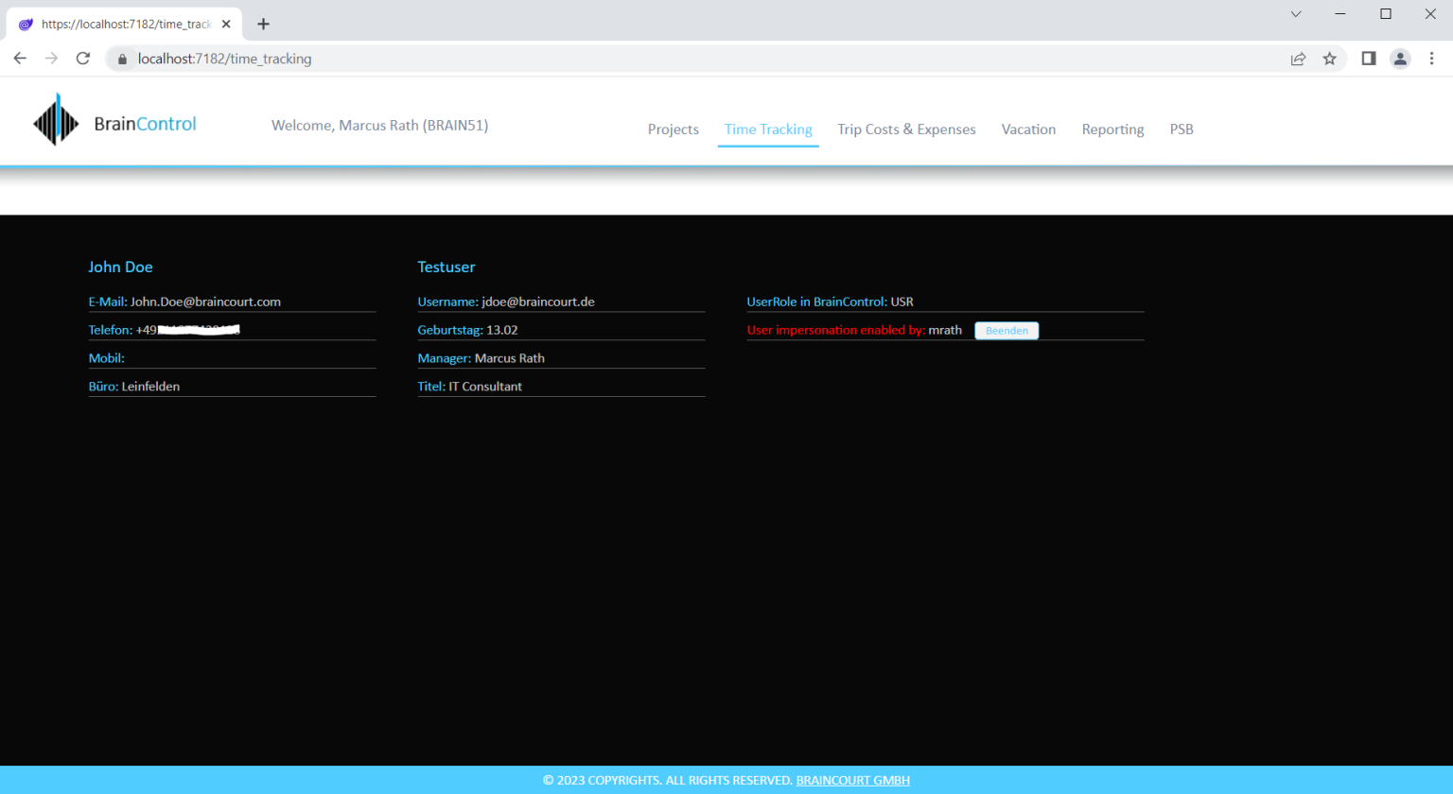
Task: View site info lock icon
Action: pyautogui.click(x=122, y=59)
